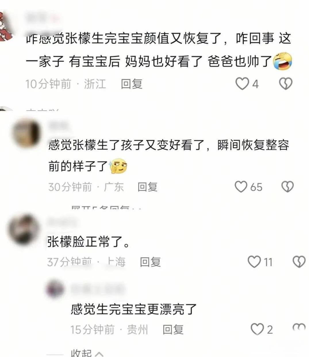Like the Guangdong comment with 65 likes

(241, 187)
